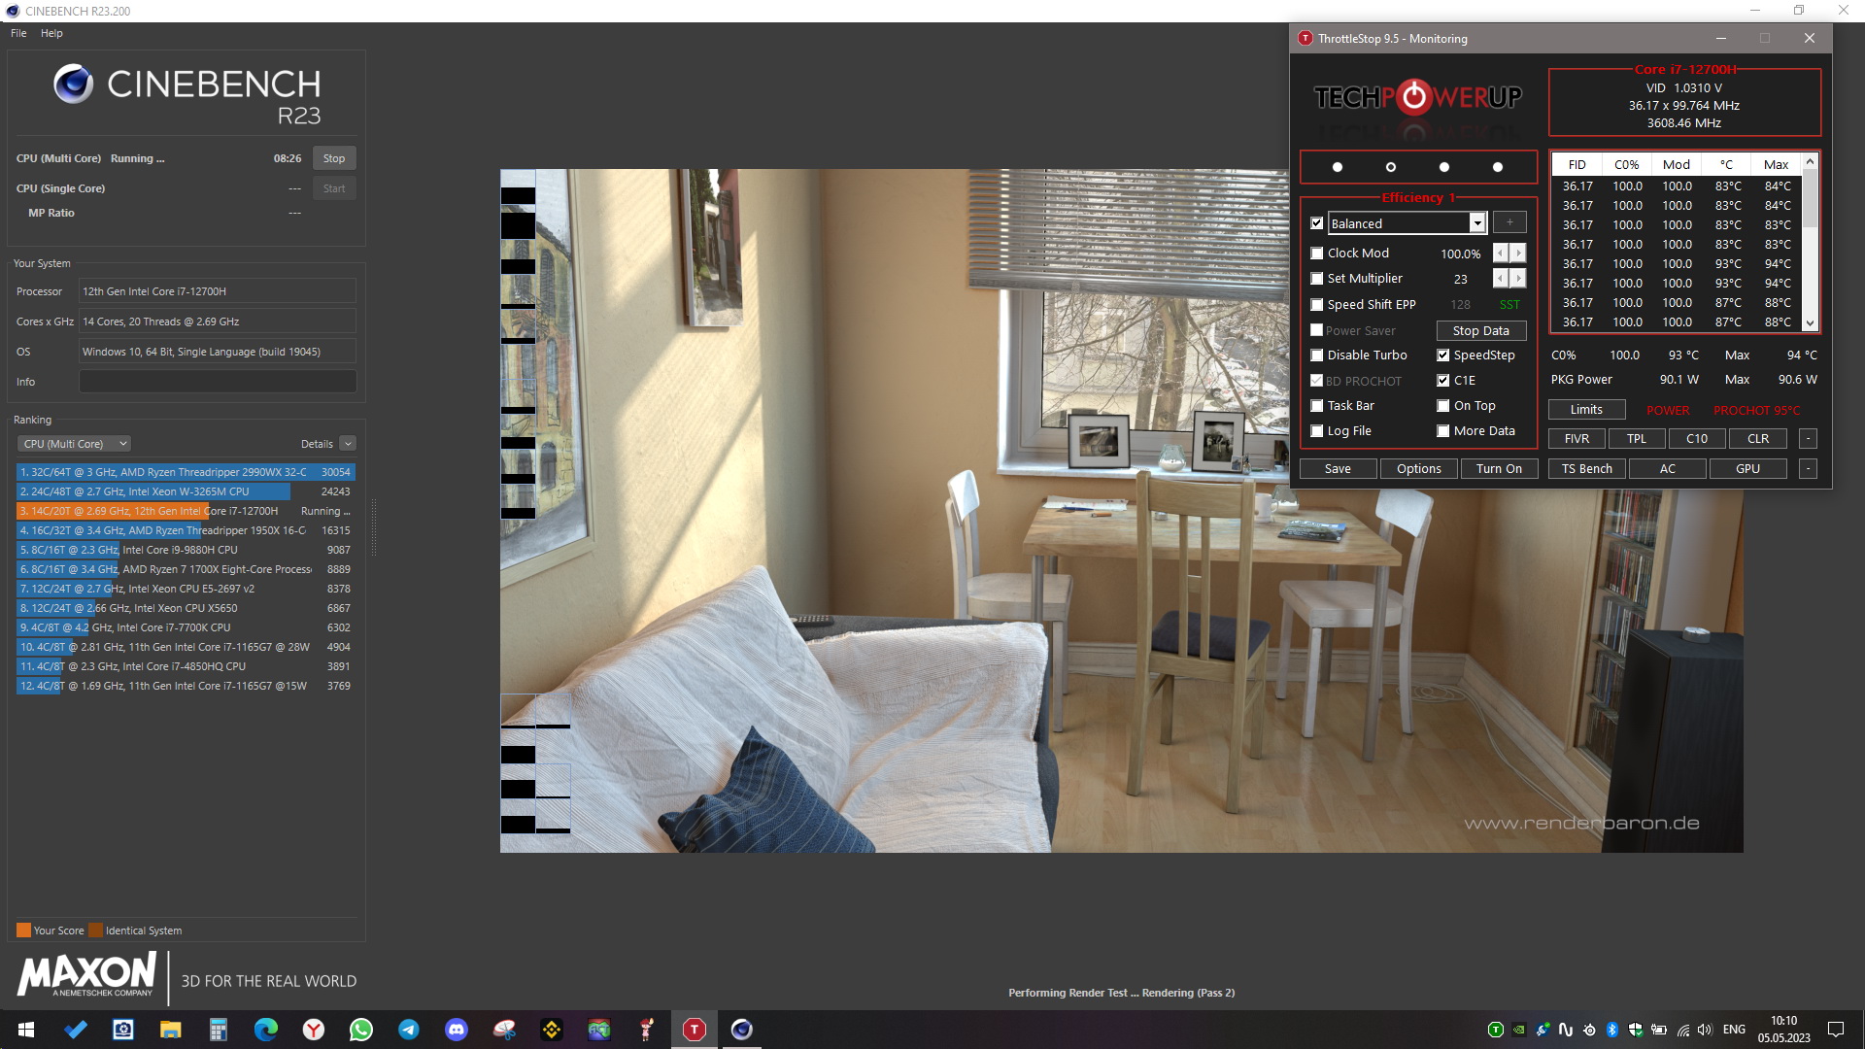Image resolution: width=1865 pixels, height=1049 pixels.
Task: Click the Turn On button
Action: (1499, 469)
